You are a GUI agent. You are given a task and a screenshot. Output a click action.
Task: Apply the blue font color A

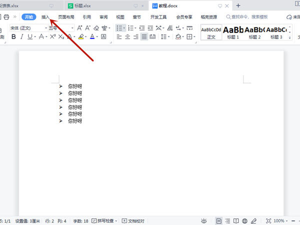[x=92, y=36]
